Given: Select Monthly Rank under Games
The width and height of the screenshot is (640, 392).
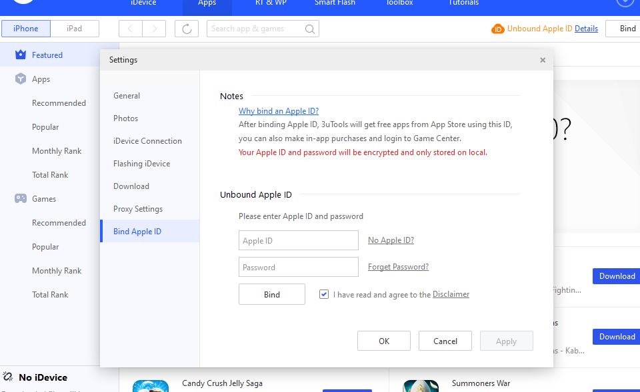Looking at the screenshot, I should click(x=57, y=271).
